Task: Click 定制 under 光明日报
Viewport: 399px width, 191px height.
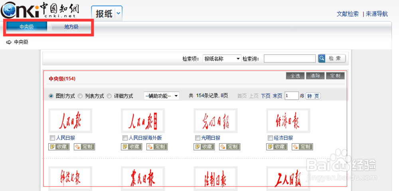Action: tap(230, 146)
